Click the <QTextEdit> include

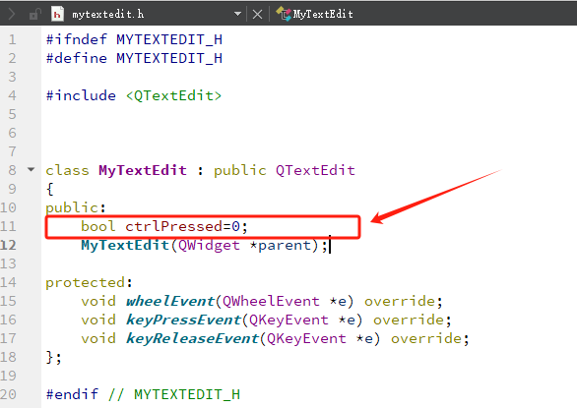(x=173, y=95)
